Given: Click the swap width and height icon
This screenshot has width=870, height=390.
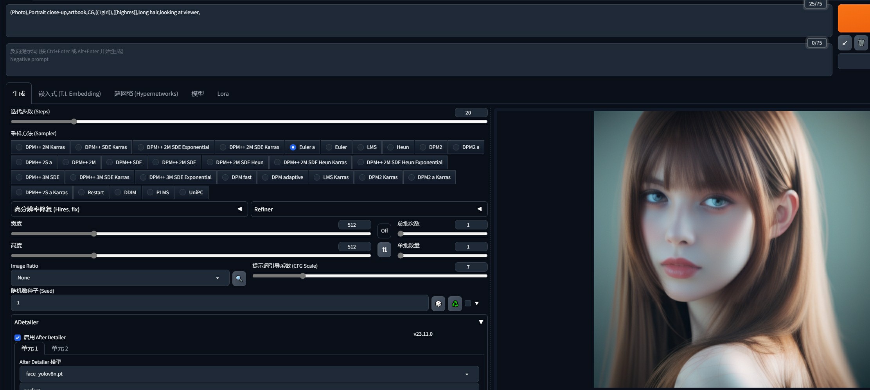Looking at the screenshot, I should pyautogui.click(x=384, y=250).
